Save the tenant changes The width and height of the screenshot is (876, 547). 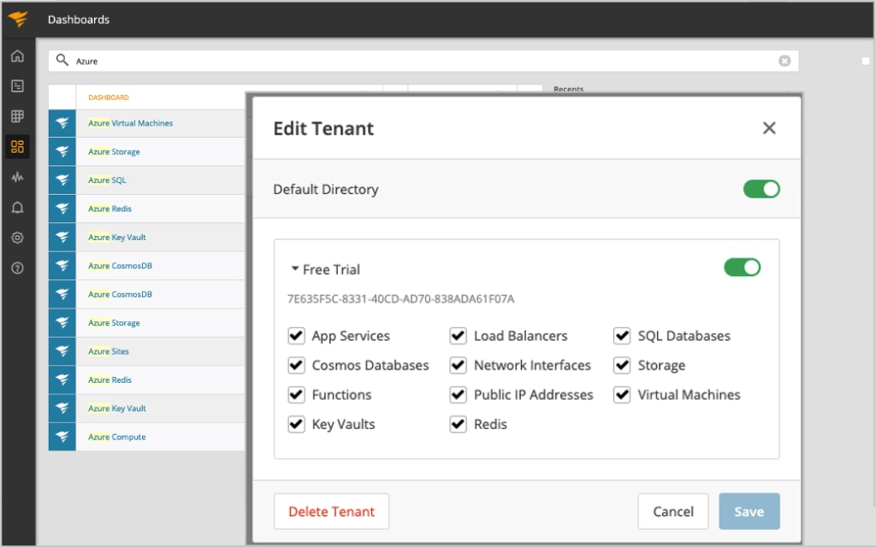749,511
